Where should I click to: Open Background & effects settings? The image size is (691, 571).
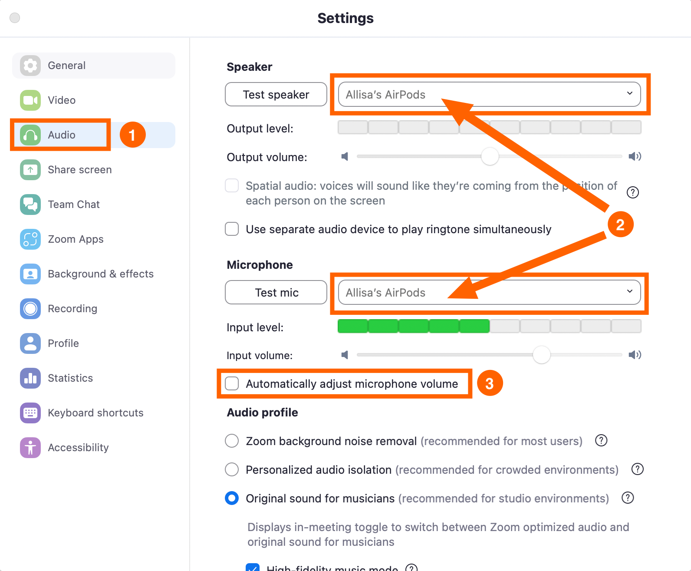point(94,274)
